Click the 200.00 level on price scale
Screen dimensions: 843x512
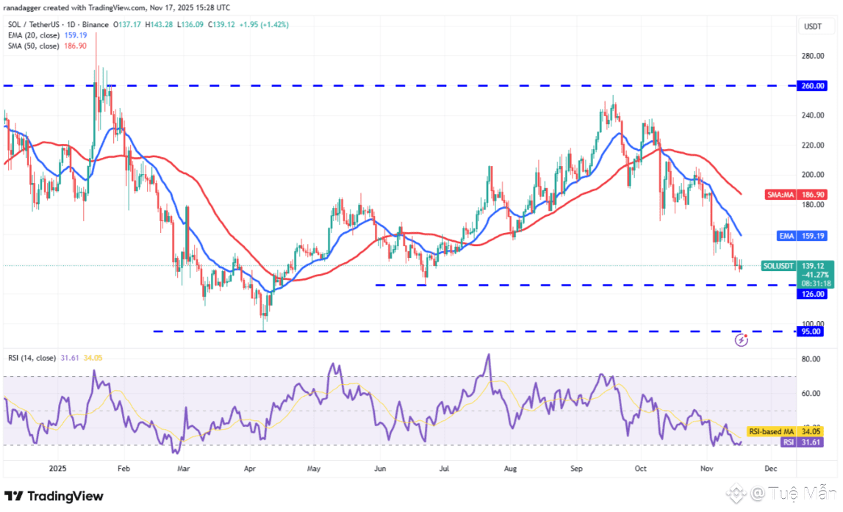pyautogui.click(x=813, y=175)
